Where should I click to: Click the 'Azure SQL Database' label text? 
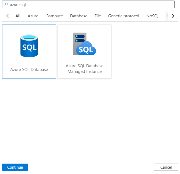29,70
